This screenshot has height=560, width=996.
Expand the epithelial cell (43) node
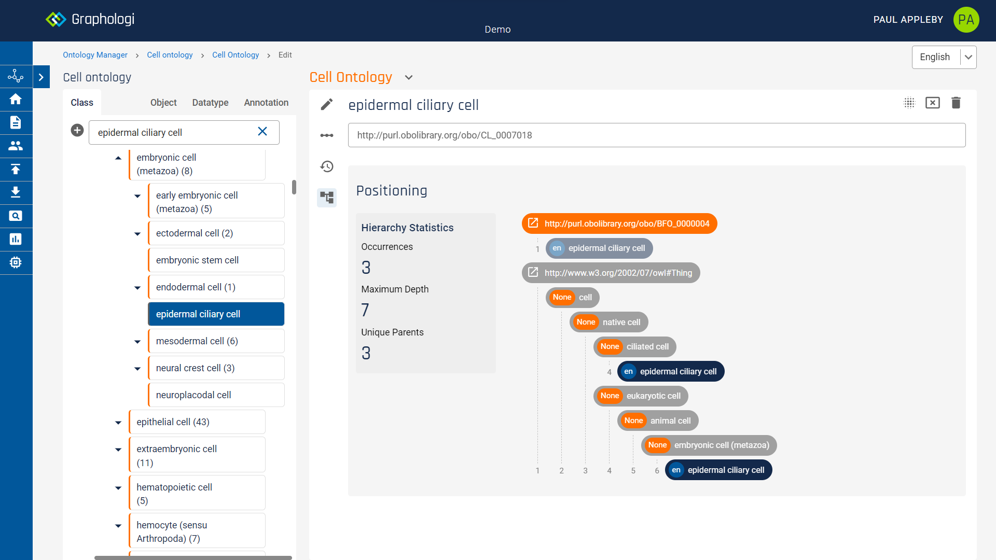tap(118, 423)
